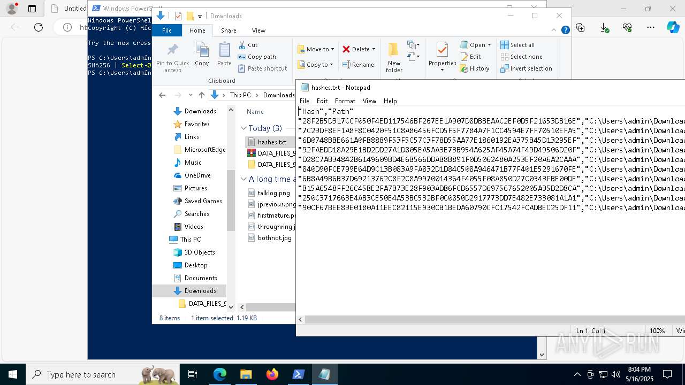Select This PC in navigation tree

pyautogui.click(x=190, y=240)
